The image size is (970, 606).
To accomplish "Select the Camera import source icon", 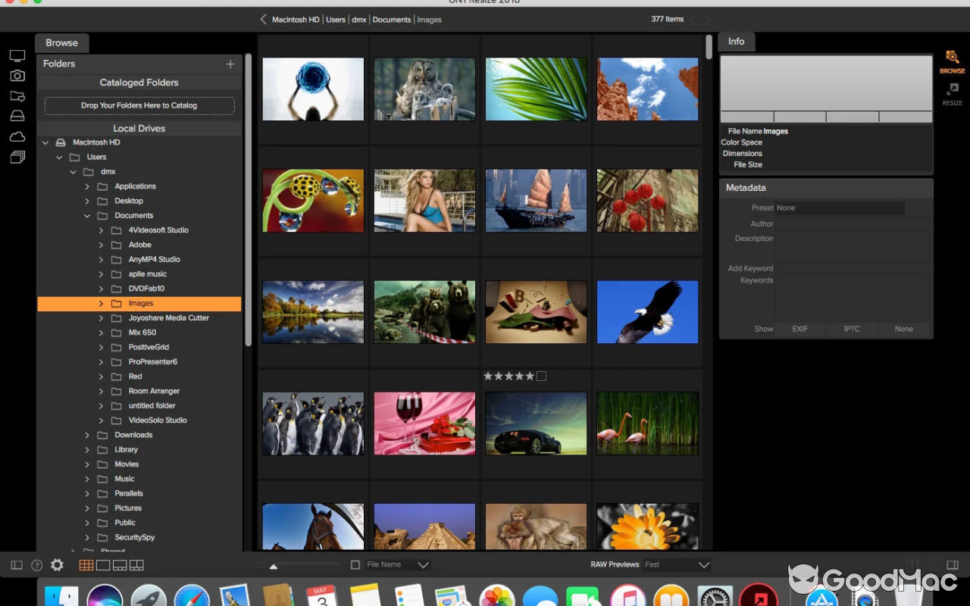I will coord(16,76).
